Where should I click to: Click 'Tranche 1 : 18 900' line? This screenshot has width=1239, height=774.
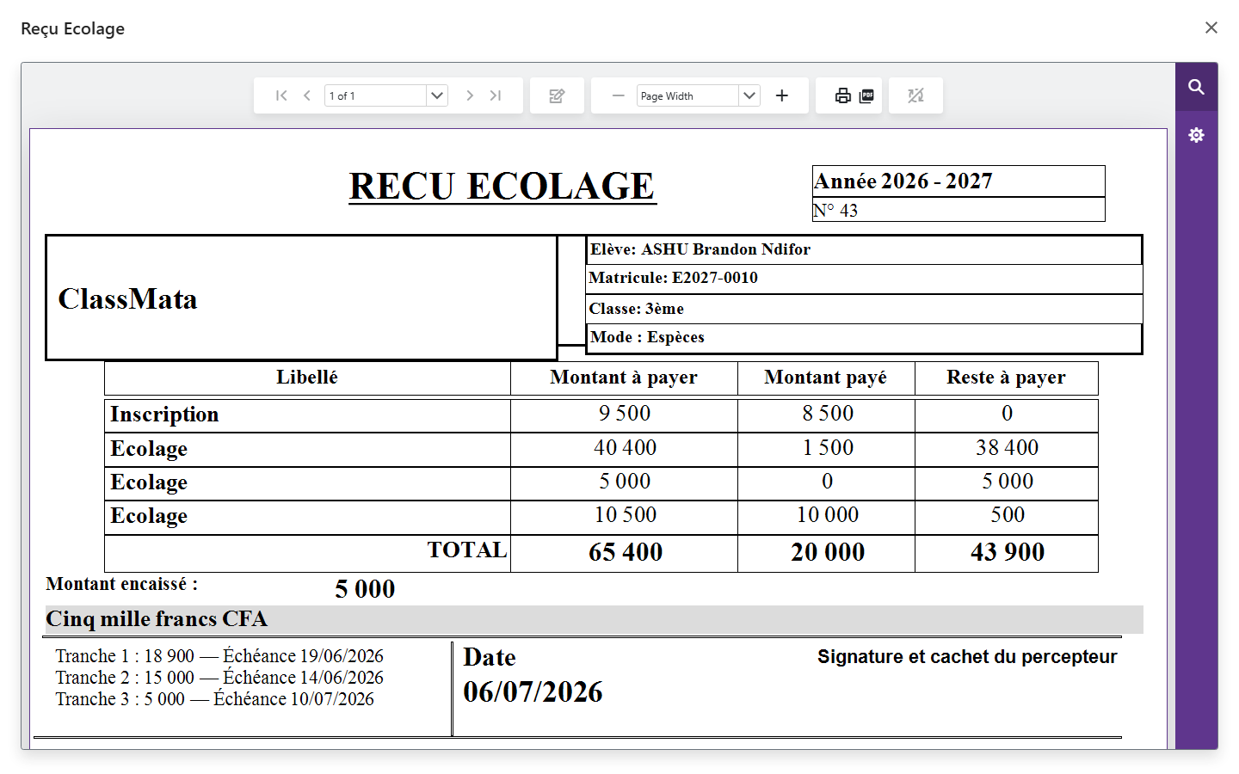pos(219,656)
